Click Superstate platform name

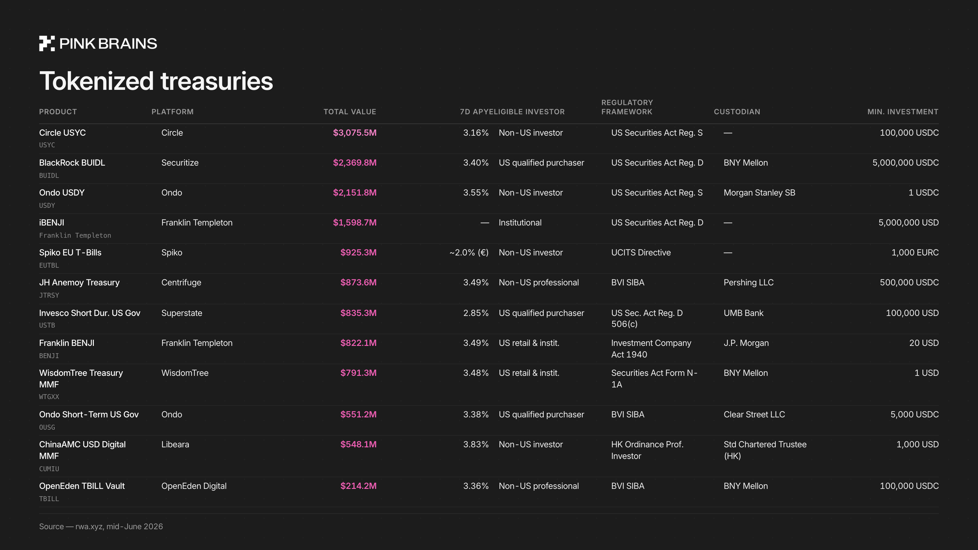pyautogui.click(x=182, y=313)
